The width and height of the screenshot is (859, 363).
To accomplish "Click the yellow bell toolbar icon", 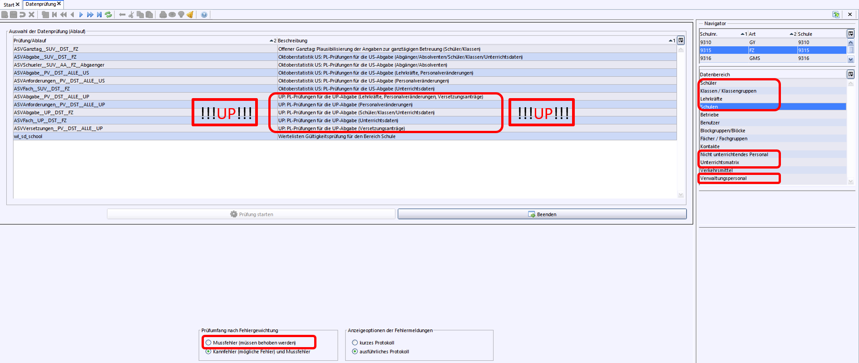I will (x=190, y=15).
